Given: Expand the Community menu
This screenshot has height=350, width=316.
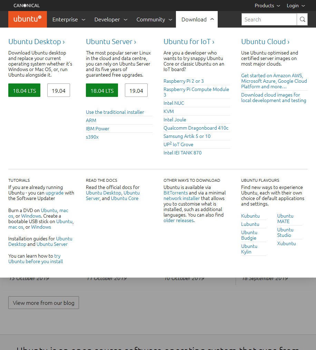Looking at the screenshot, I should 154,19.
